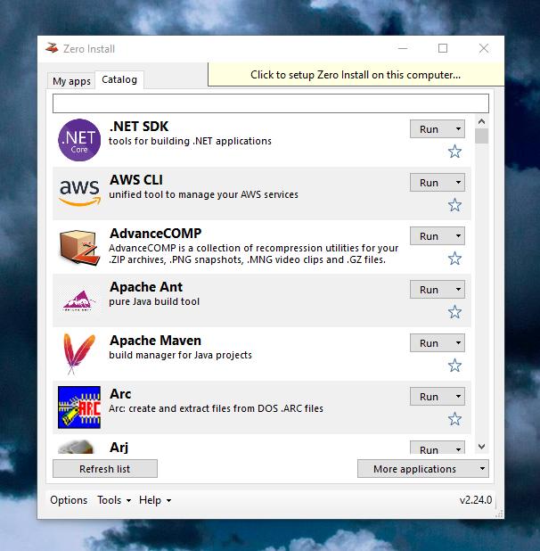The height and width of the screenshot is (551, 540).
Task: Select the Catalog tab
Action: pyautogui.click(x=119, y=79)
